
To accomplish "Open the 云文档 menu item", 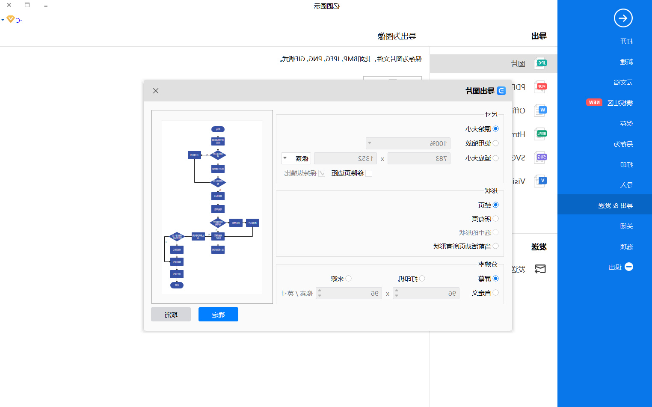I will [x=623, y=82].
